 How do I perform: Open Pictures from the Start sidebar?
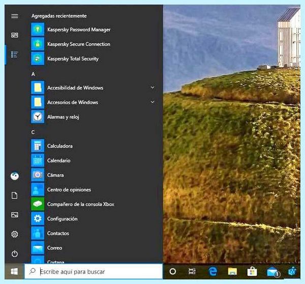pos(15,215)
